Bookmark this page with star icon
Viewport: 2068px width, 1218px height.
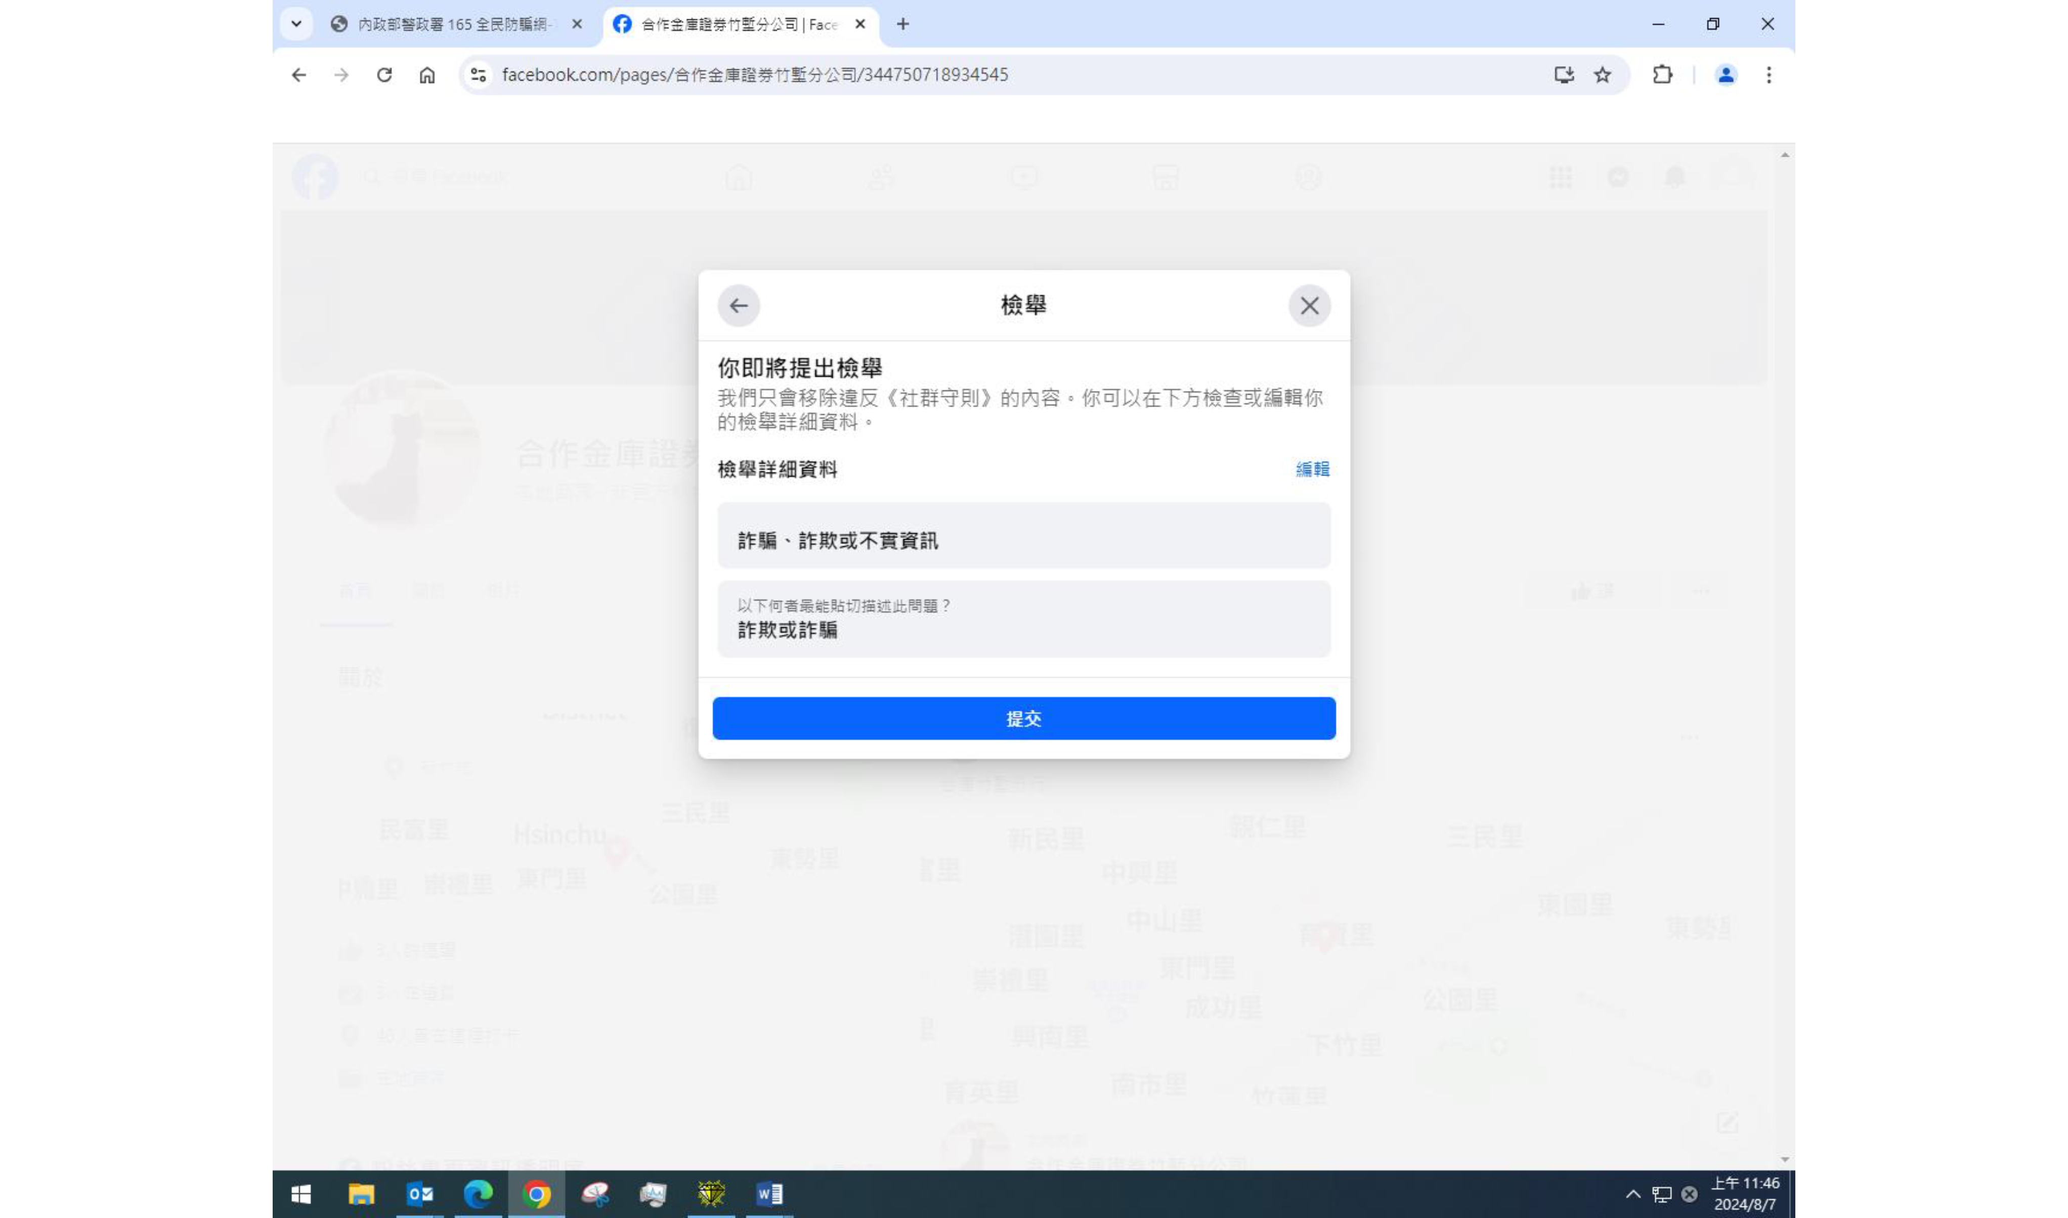pos(1602,75)
